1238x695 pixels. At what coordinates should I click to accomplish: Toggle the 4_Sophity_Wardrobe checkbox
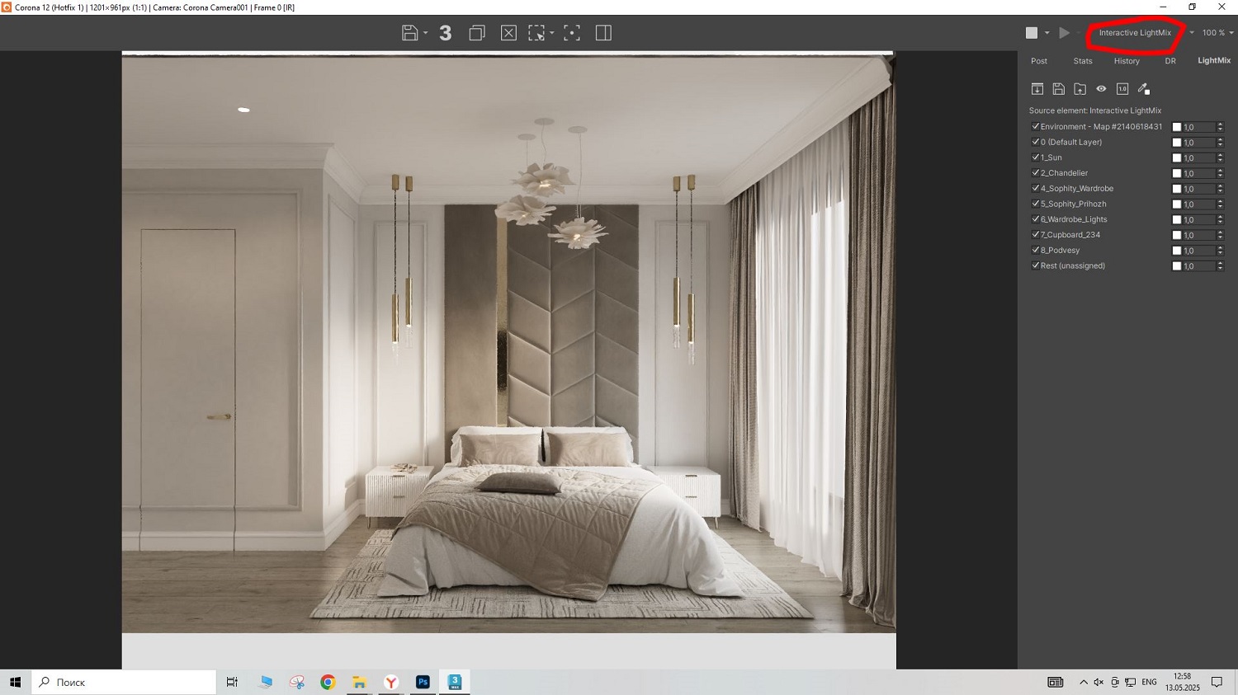click(1035, 188)
